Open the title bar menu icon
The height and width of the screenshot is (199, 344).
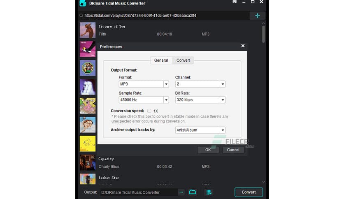click(235, 2)
